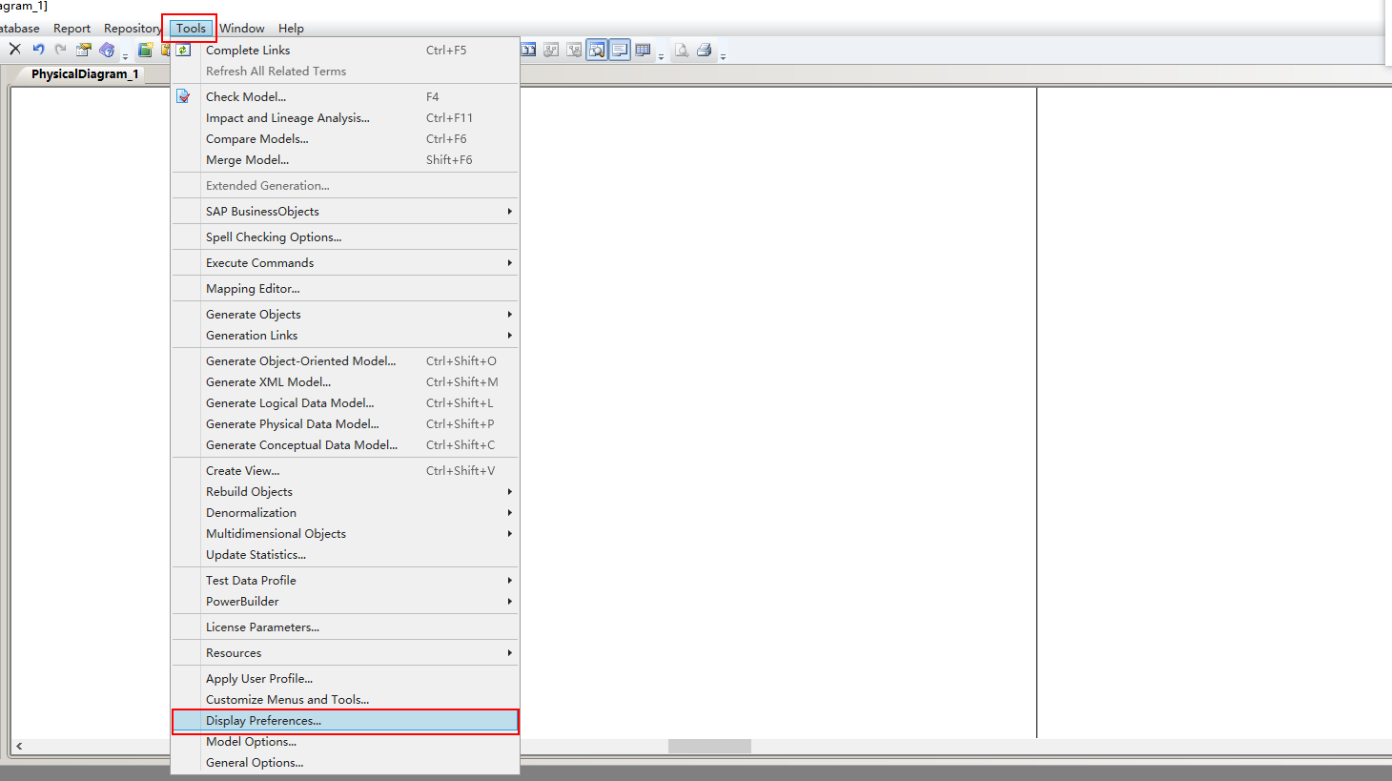The image size is (1392, 781).
Task: Open the Database menu
Action: tap(20, 29)
